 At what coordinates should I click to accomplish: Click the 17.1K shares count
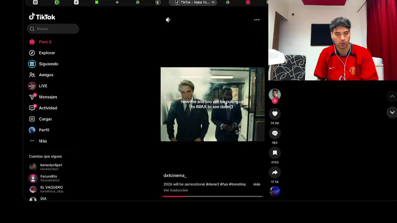click(x=275, y=182)
